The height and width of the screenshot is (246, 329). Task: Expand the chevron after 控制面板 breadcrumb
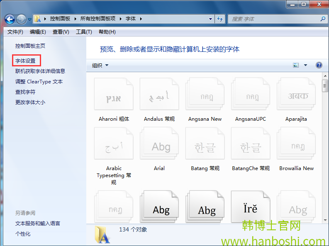(x=76, y=19)
